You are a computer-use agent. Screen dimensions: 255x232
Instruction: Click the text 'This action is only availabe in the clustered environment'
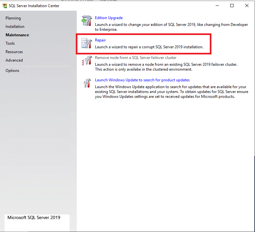coord(144,69)
